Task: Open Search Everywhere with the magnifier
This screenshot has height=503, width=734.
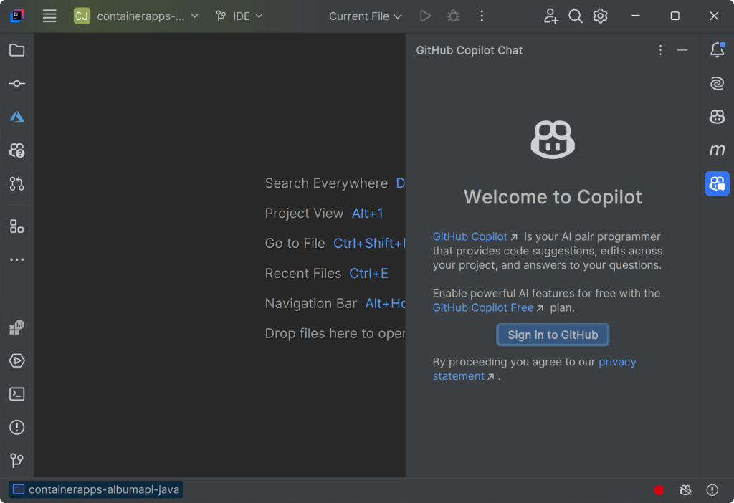Action: tap(576, 16)
